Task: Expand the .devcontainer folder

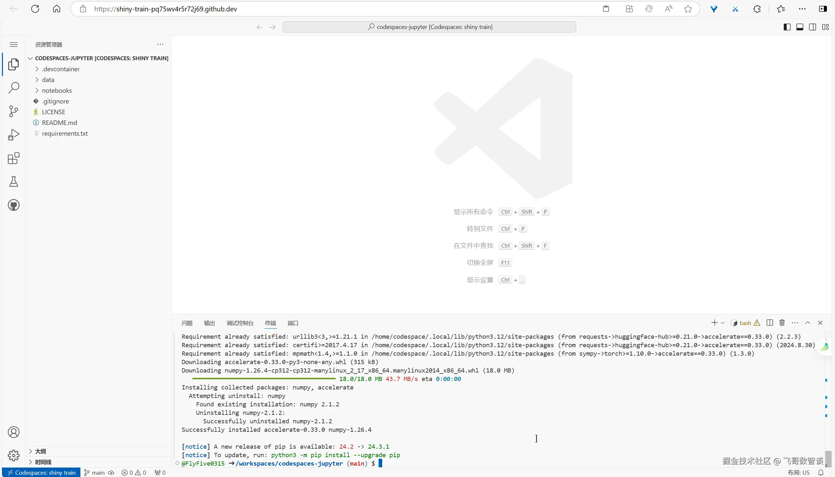Action: point(61,69)
